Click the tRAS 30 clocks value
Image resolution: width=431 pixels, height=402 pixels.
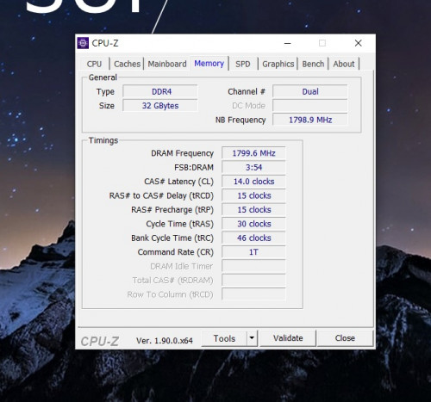tap(253, 224)
